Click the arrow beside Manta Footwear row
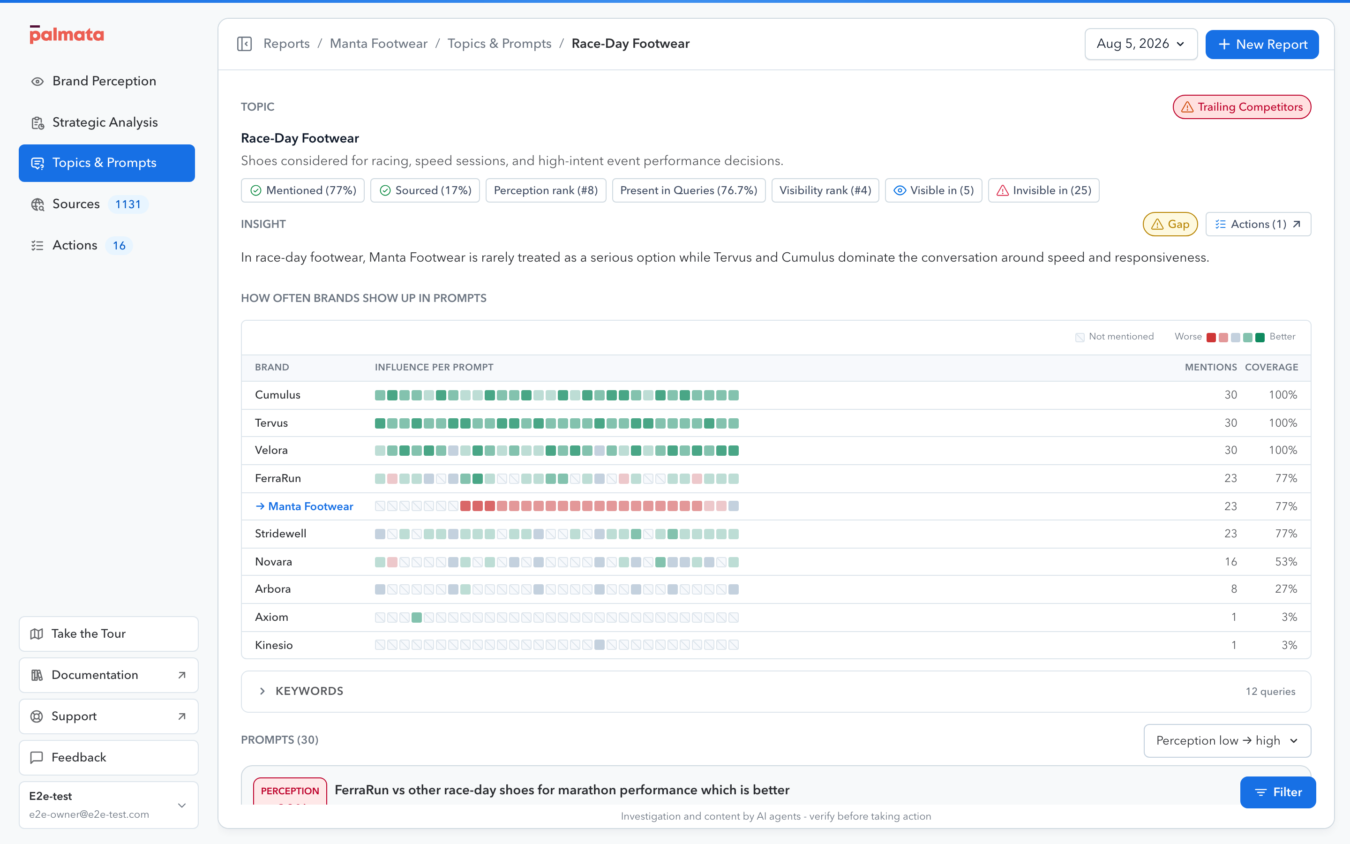This screenshot has width=1350, height=844. click(x=260, y=506)
